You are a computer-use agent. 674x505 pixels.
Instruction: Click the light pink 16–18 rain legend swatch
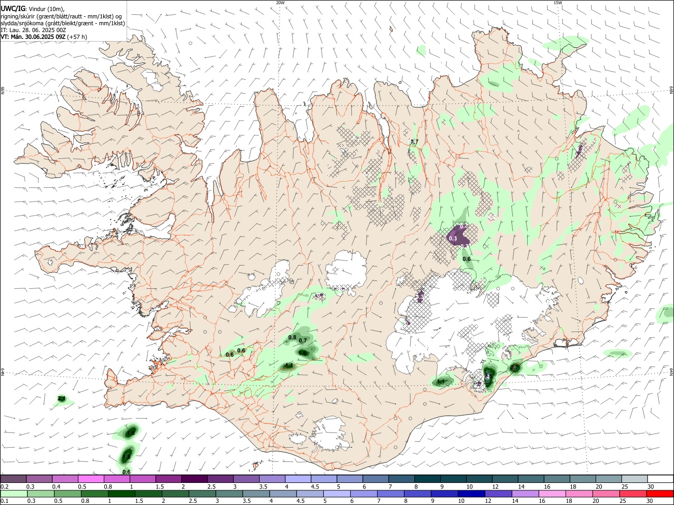(x=552, y=493)
